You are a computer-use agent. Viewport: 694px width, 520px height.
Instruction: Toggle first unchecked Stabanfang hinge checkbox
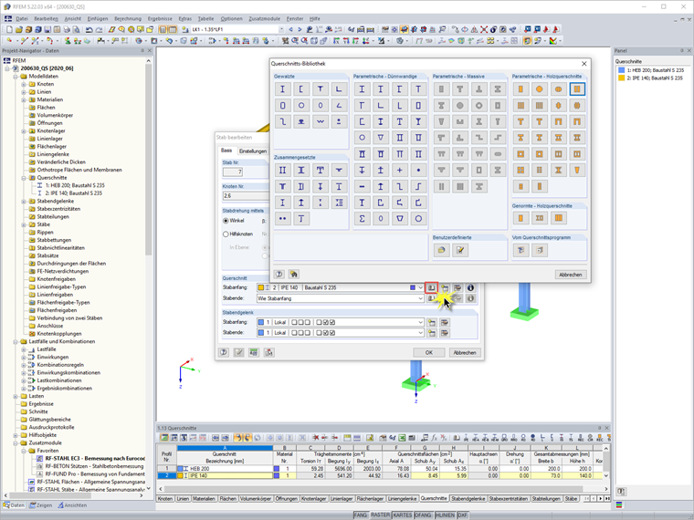coord(294,322)
